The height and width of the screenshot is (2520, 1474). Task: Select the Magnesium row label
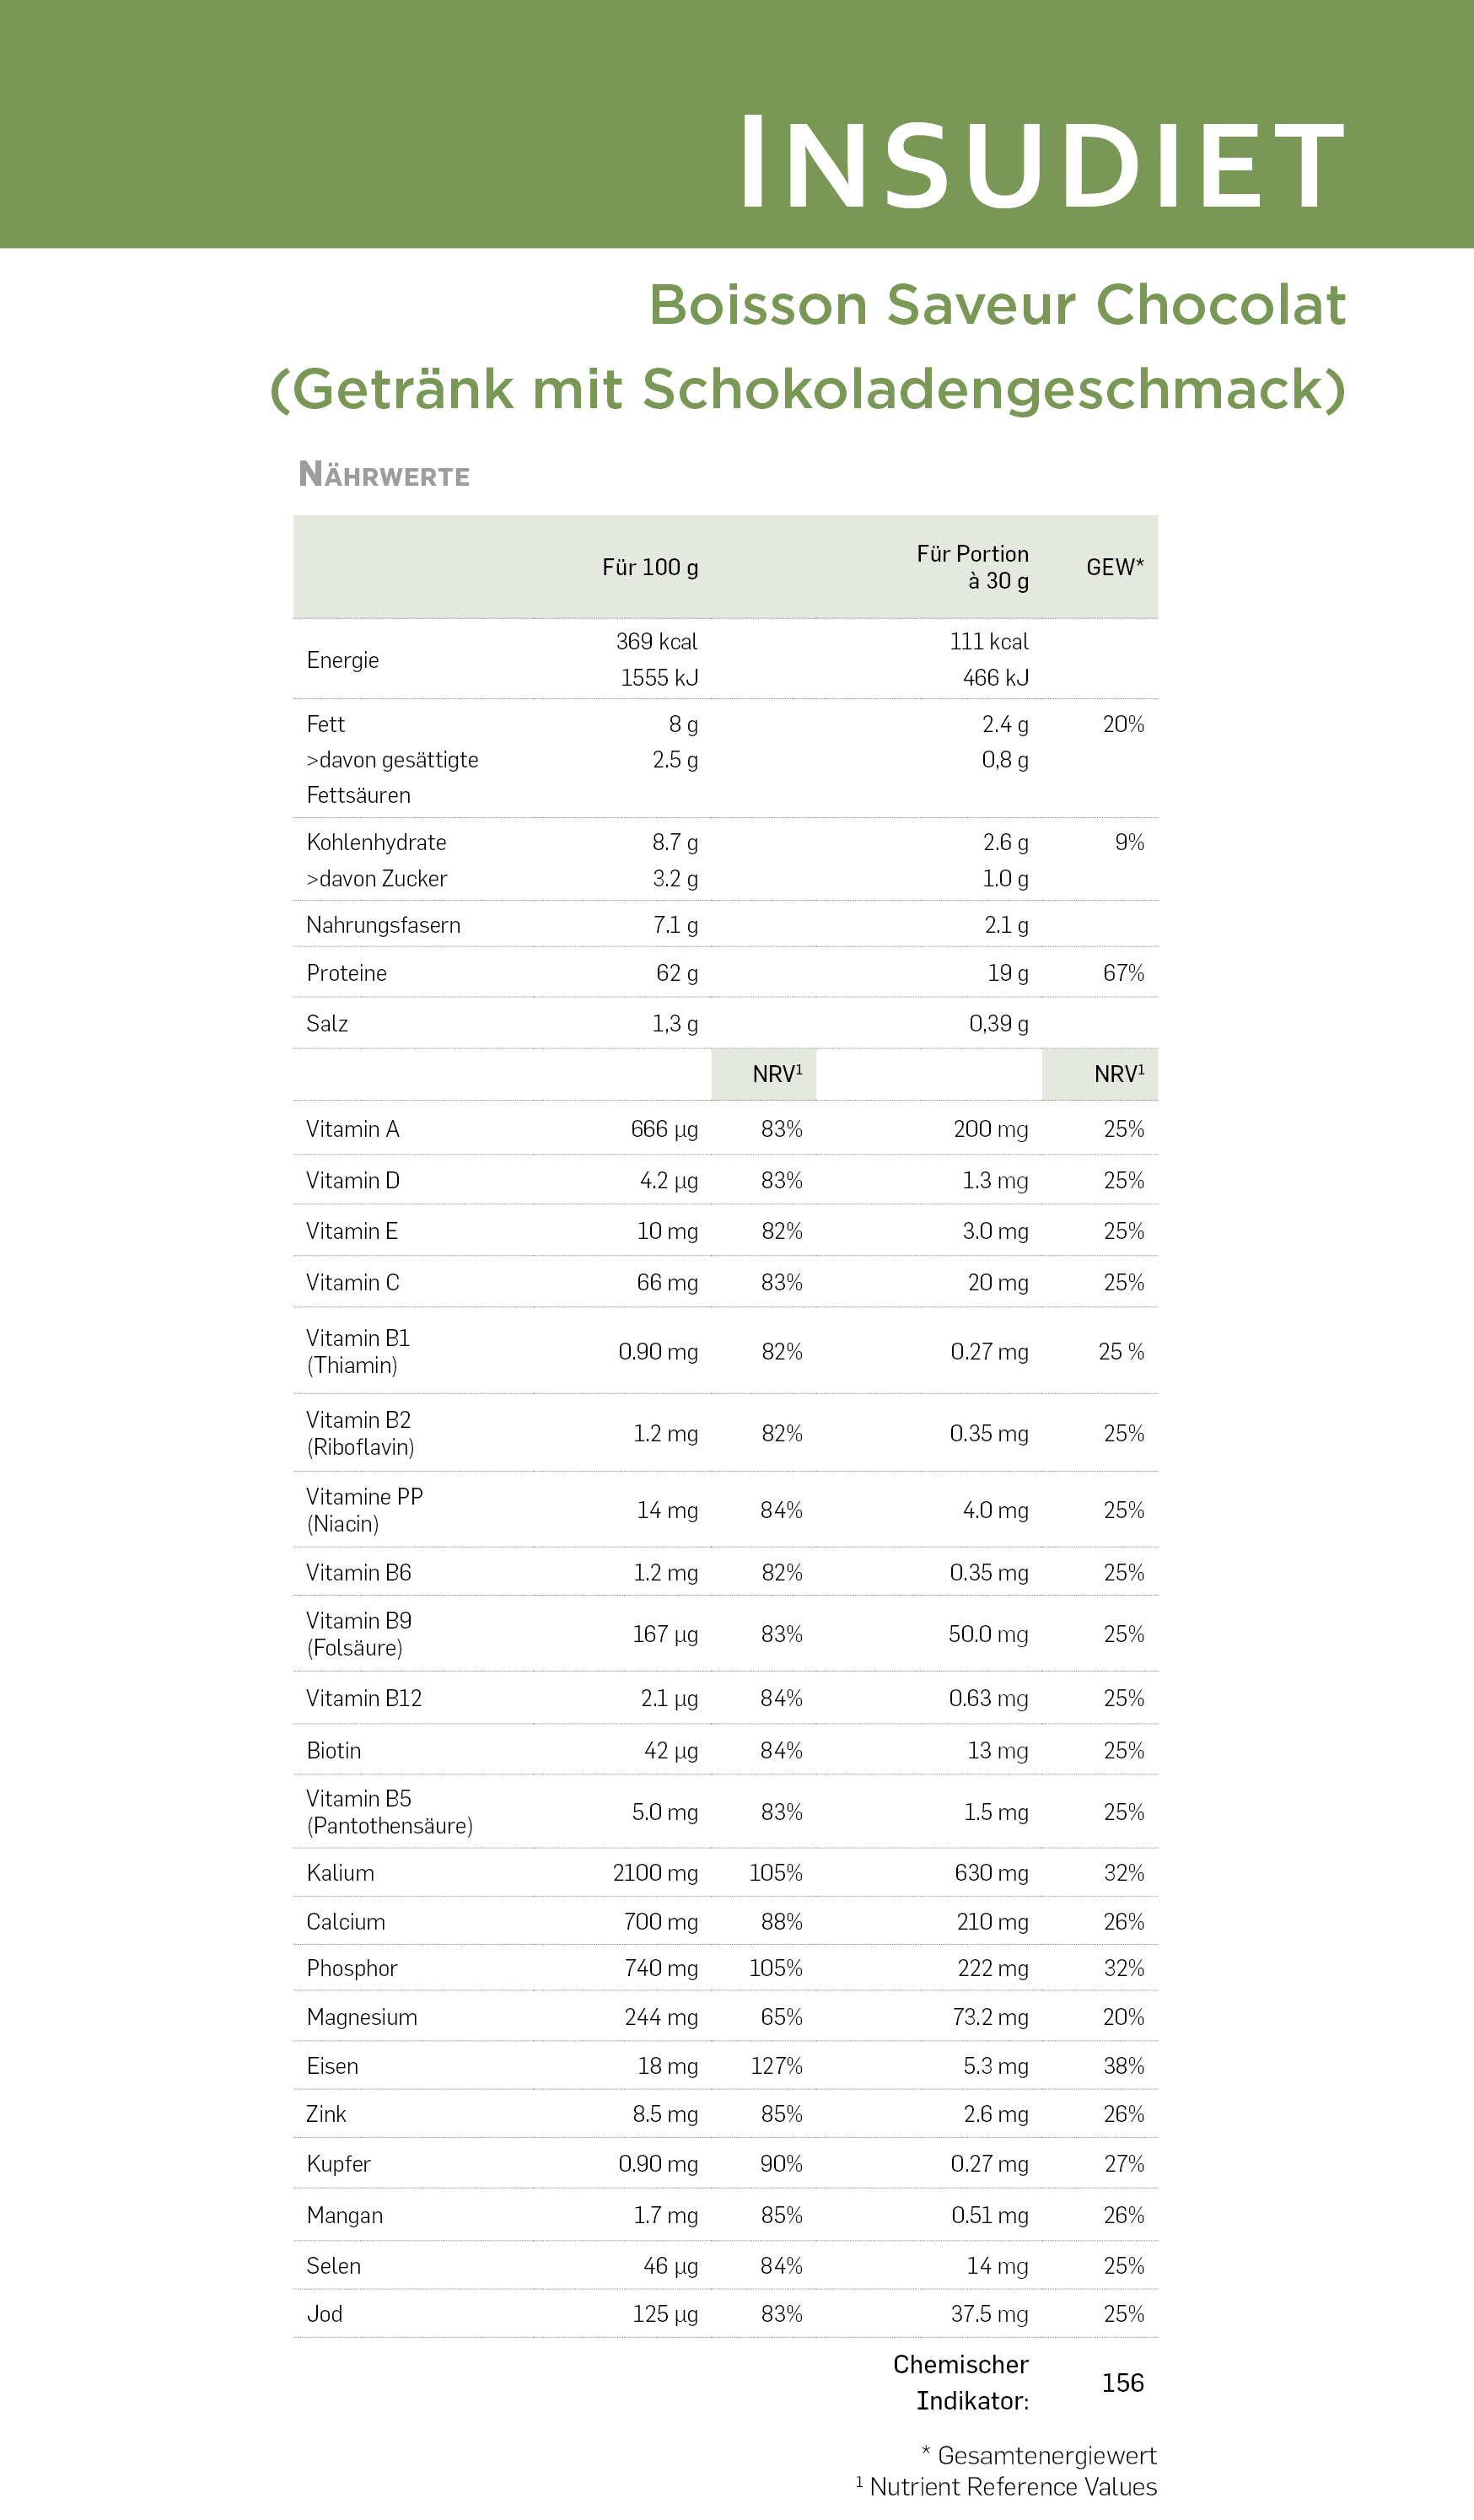pyautogui.click(x=362, y=2017)
